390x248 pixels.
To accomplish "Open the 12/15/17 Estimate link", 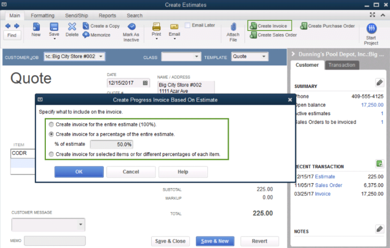I will (325, 177).
